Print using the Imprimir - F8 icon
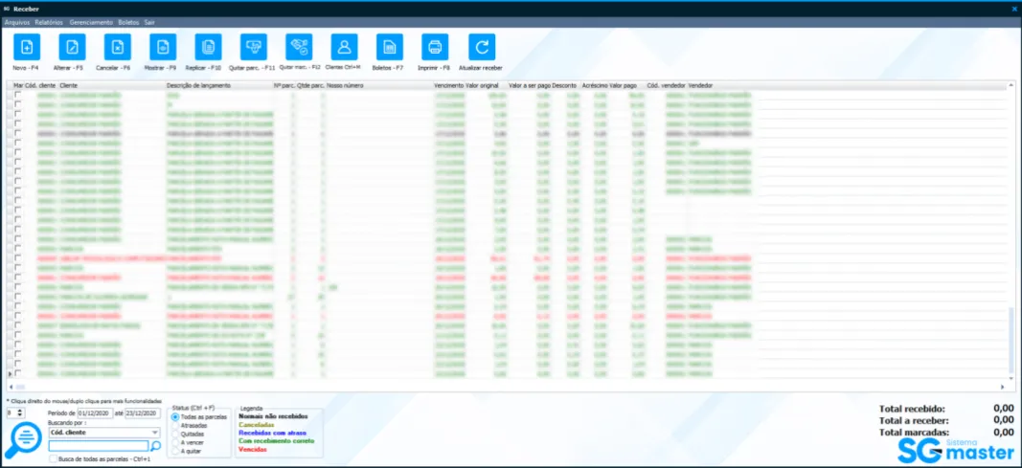The width and height of the screenshot is (1022, 468). [435, 47]
